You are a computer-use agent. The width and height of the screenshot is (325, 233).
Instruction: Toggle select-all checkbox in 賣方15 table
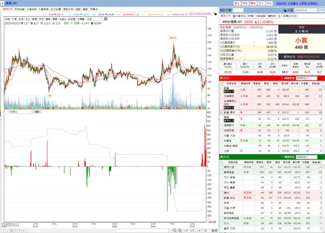click(x=221, y=162)
